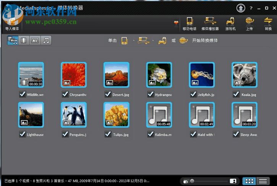
Task: Uncheck the Lighthouse photo checkbox
Action: 23,134
